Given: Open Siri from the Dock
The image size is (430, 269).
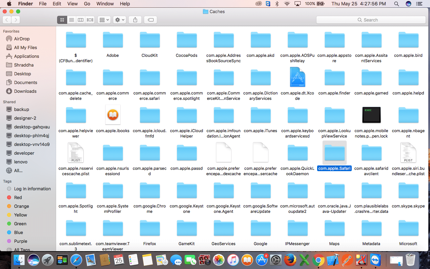Looking at the screenshot, I should click(34, 260).
